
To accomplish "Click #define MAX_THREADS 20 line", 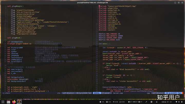I will pos(109,34).
